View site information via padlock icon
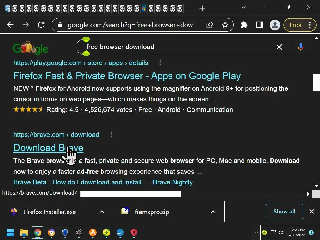 click(x=60, y=25)
